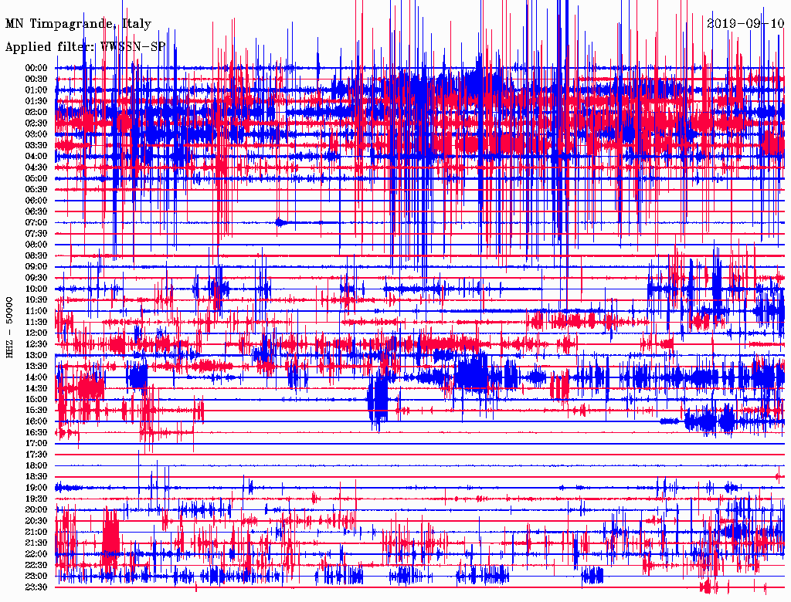Select the 21:00 time label
The image size is (791, 602).
coord(36,532)
